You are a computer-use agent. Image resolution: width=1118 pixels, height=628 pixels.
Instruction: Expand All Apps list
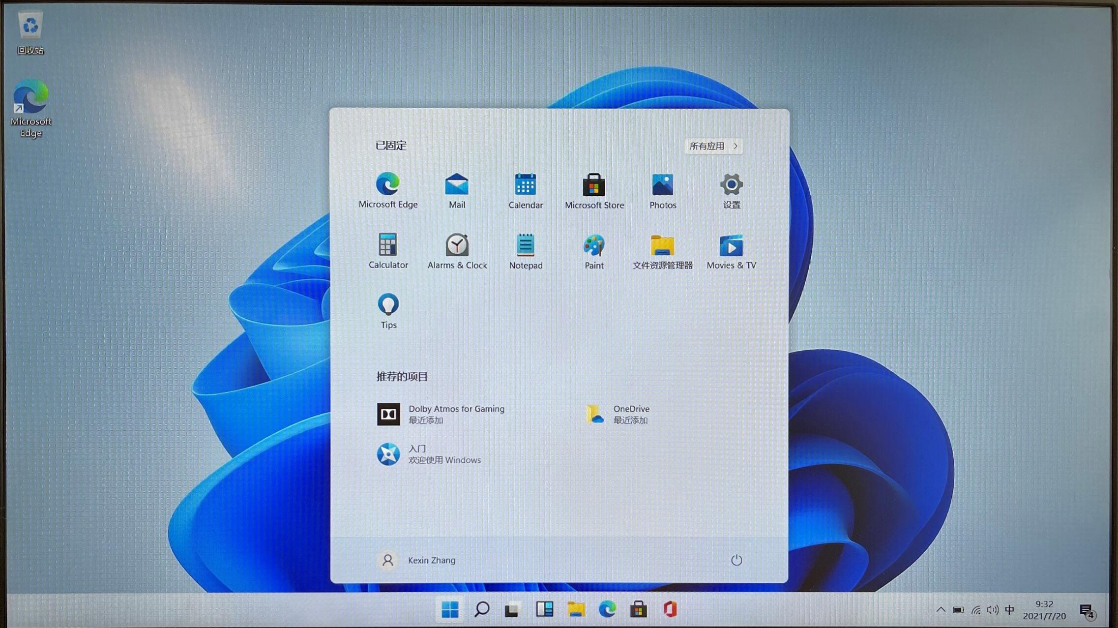coord(712,145)
